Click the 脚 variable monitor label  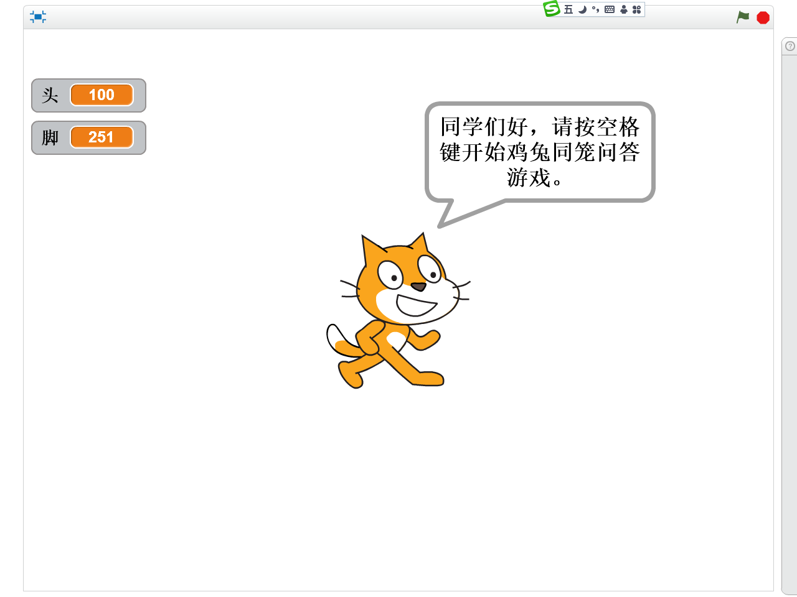50,137
